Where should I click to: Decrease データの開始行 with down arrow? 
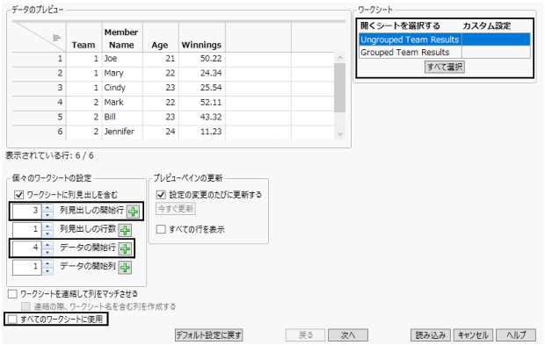click(47, 252)
